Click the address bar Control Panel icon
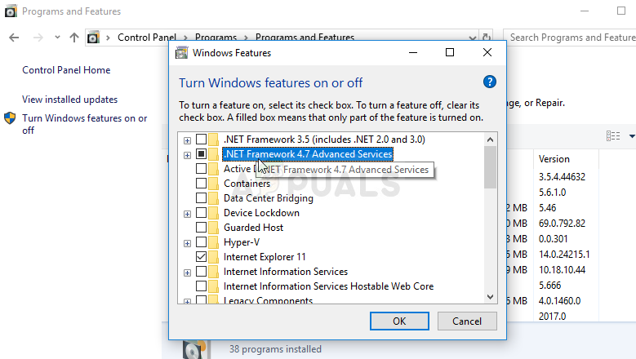636x359 pixels. click(93, 38)
